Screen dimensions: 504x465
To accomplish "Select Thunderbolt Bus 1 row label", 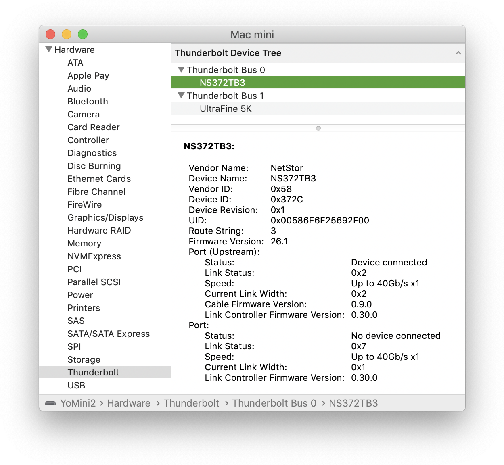I will (x=225, y=96).
